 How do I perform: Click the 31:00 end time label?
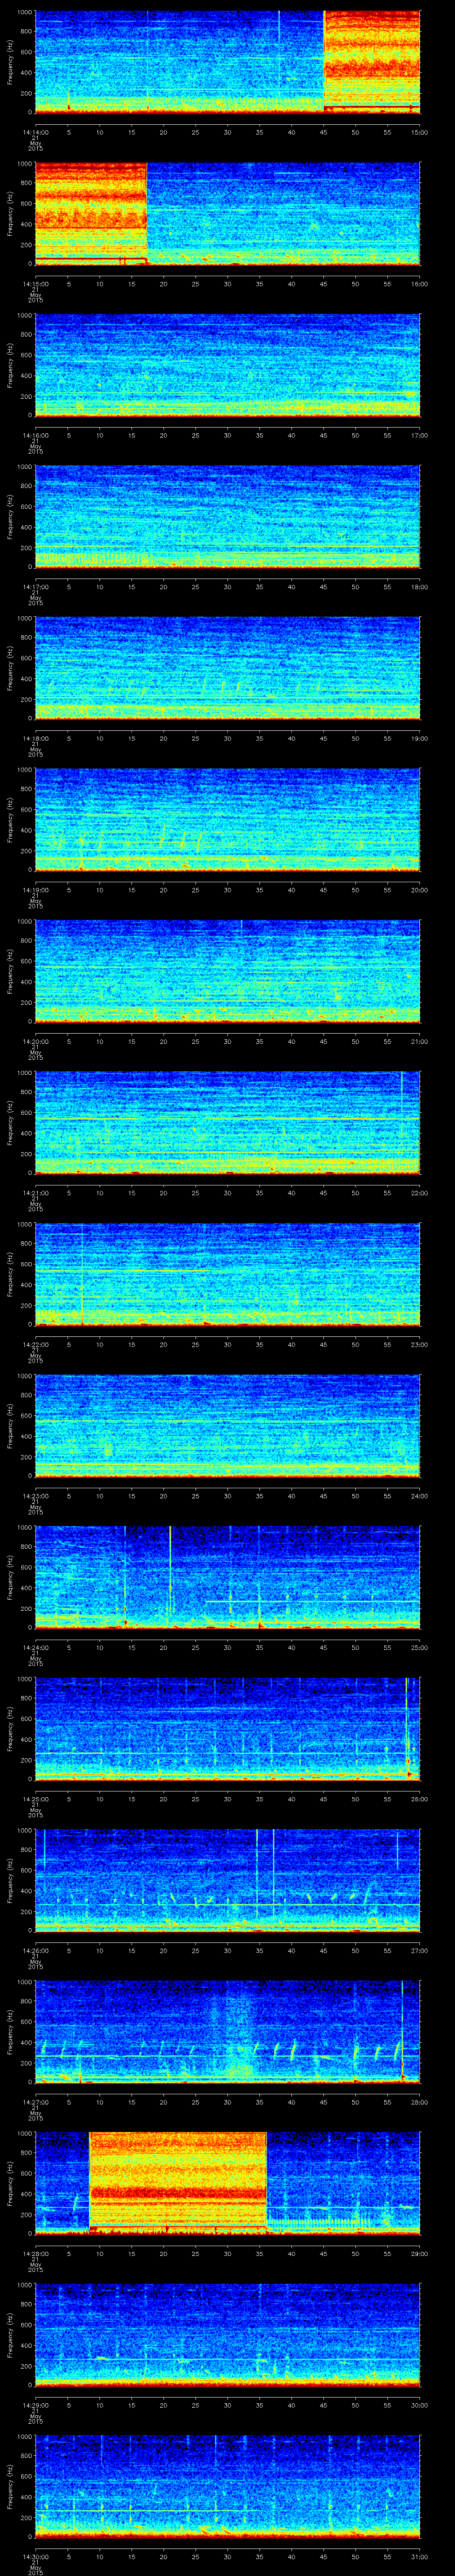click(419, 2556)
